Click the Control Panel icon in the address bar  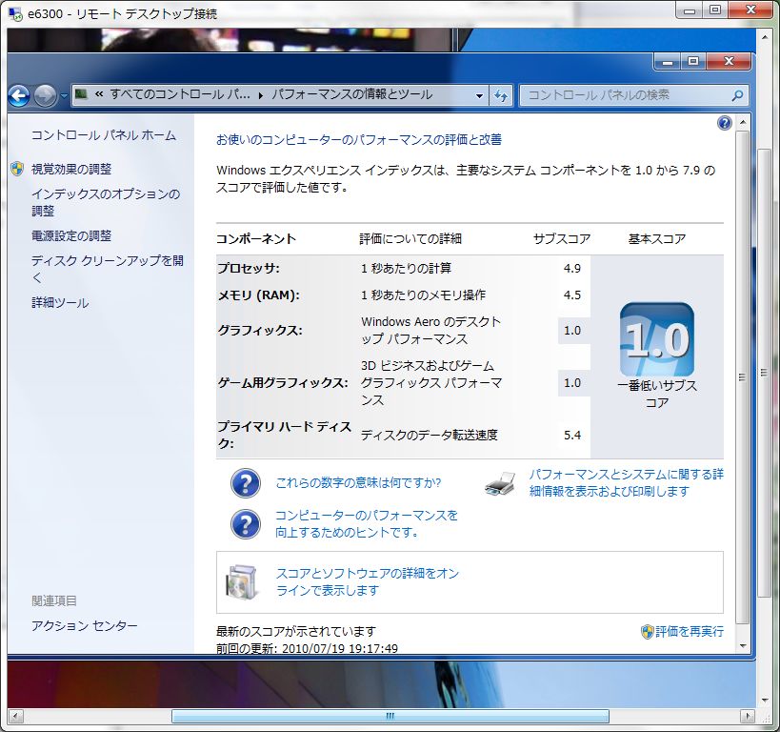click(81, 94)
